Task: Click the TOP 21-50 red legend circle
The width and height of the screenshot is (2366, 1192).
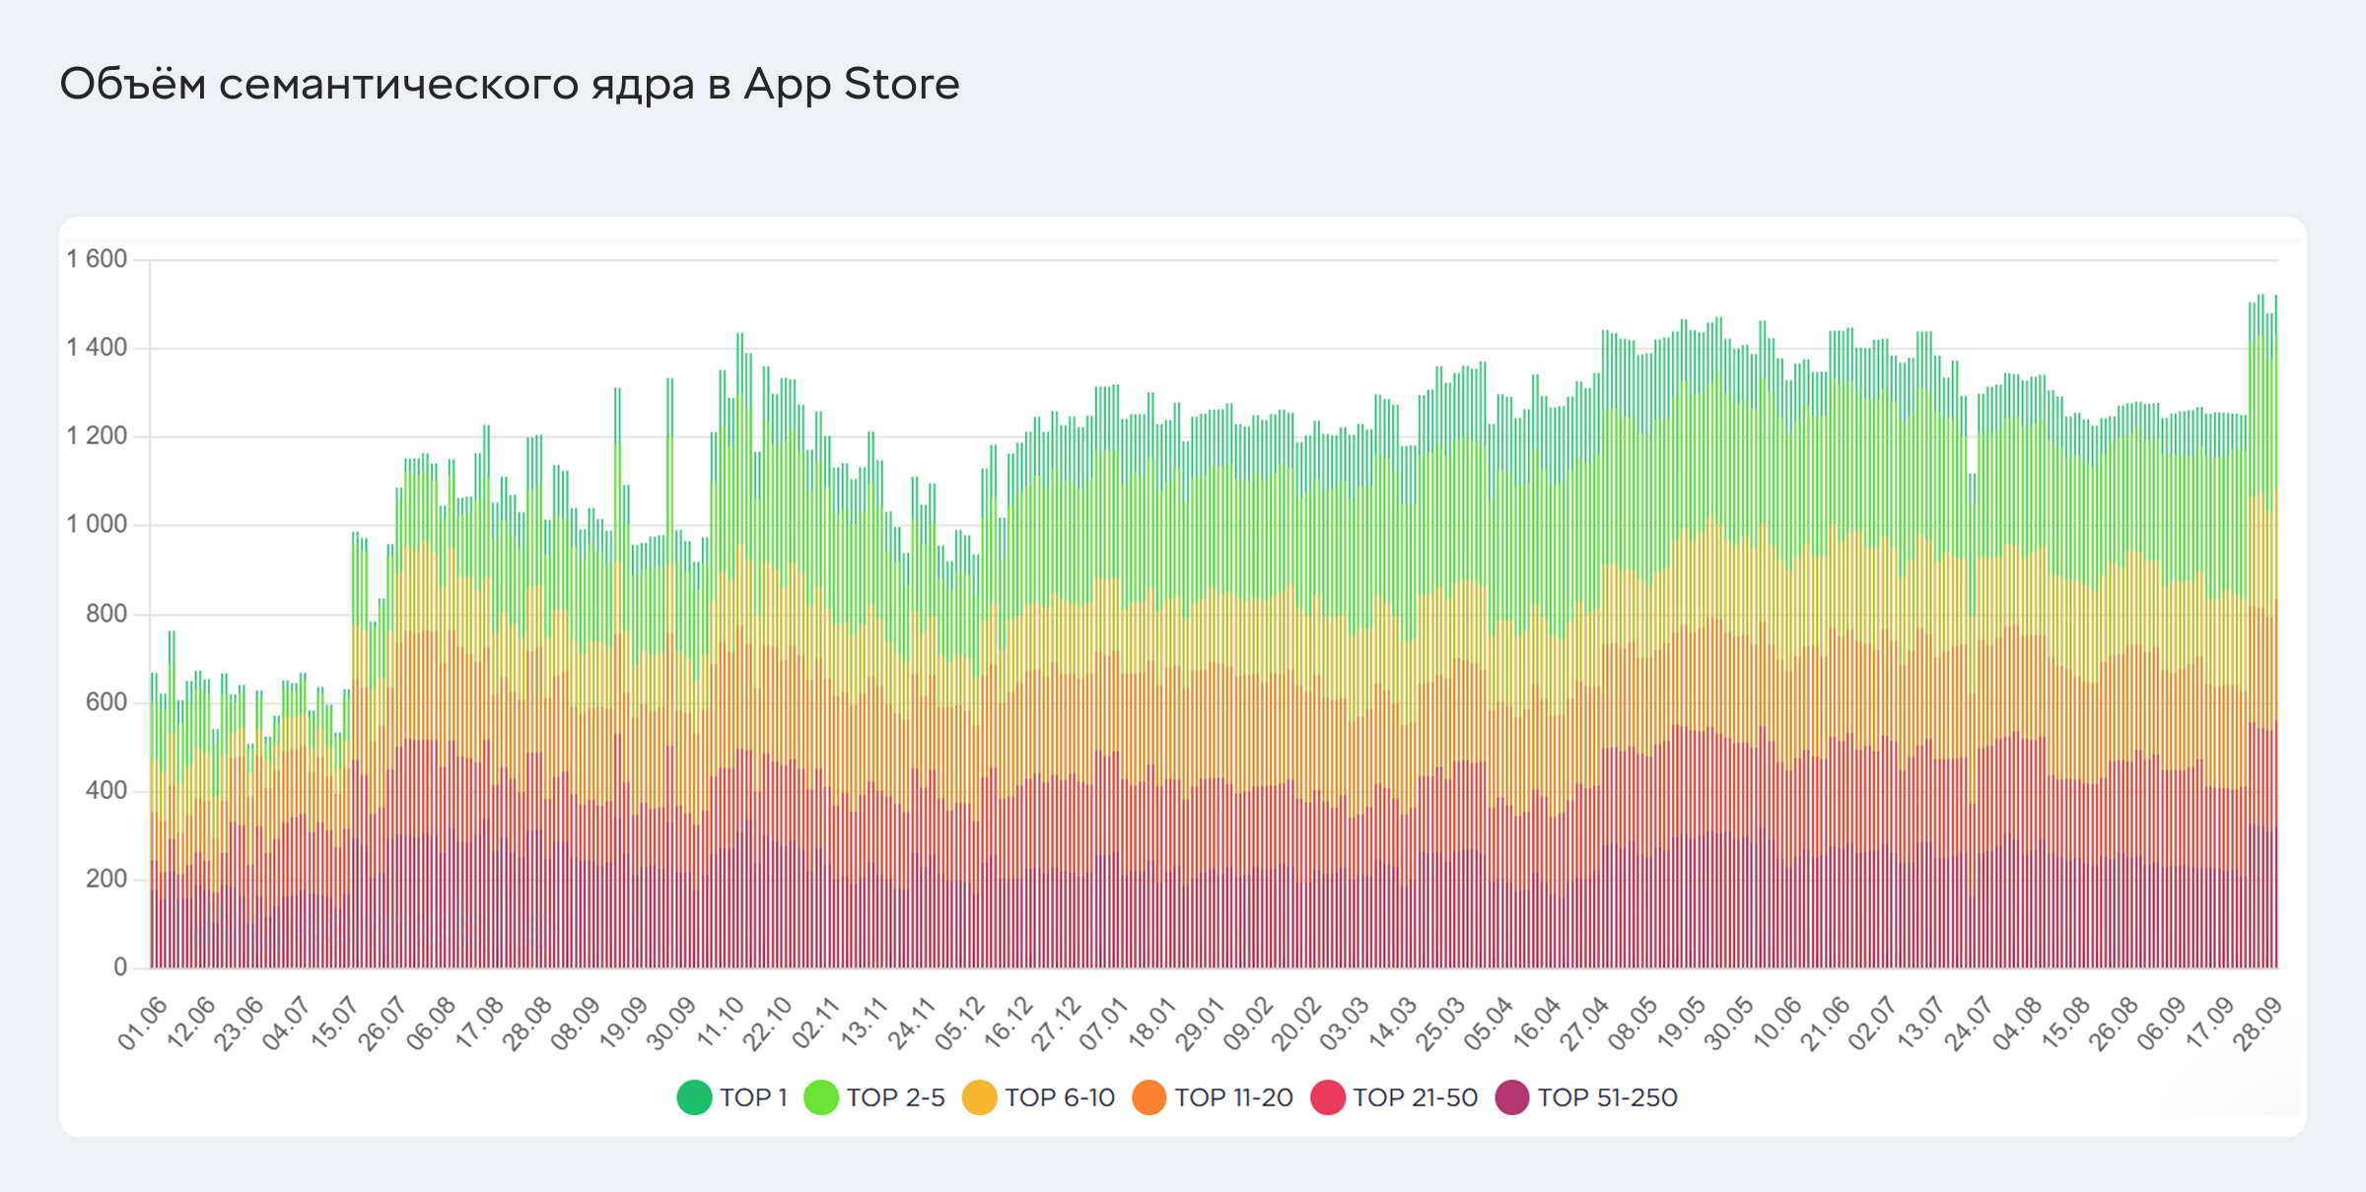Action: tap(1327, 1097)
